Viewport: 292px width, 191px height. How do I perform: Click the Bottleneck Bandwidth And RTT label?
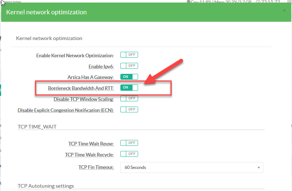tap(81, 88)
